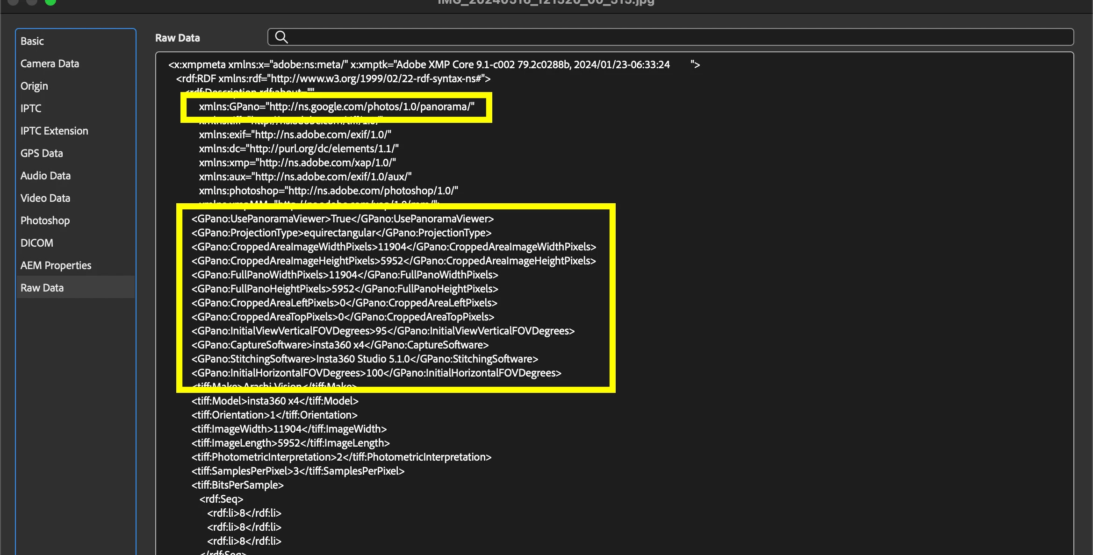The height and width of the screenshot is (555, 1093).
Task: Click the tiff:Model insta360 x4 line
Action: click(x=275, y=401)
